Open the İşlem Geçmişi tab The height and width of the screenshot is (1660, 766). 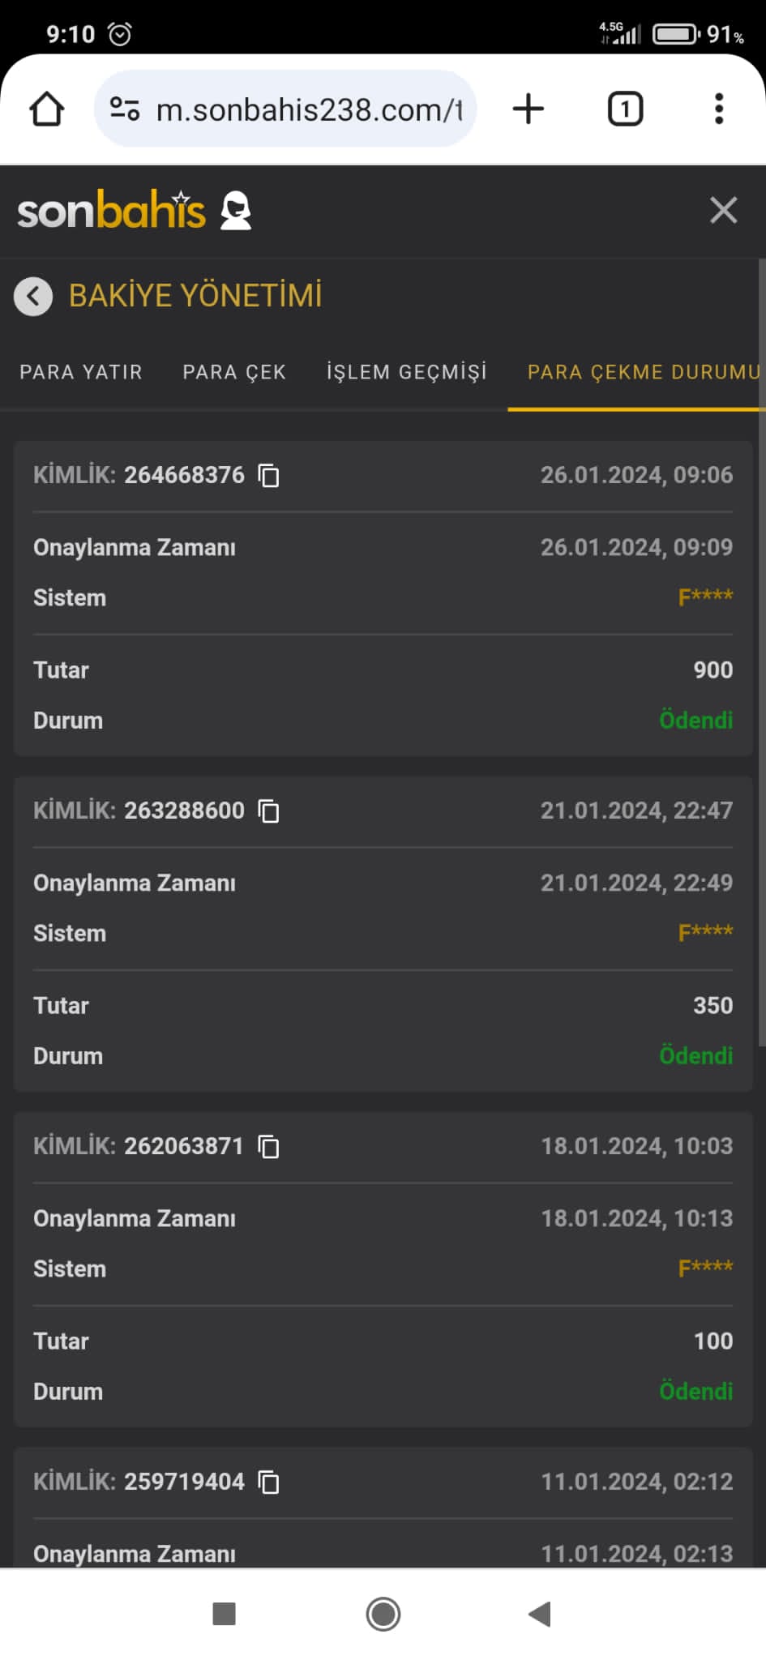(407, 372)
